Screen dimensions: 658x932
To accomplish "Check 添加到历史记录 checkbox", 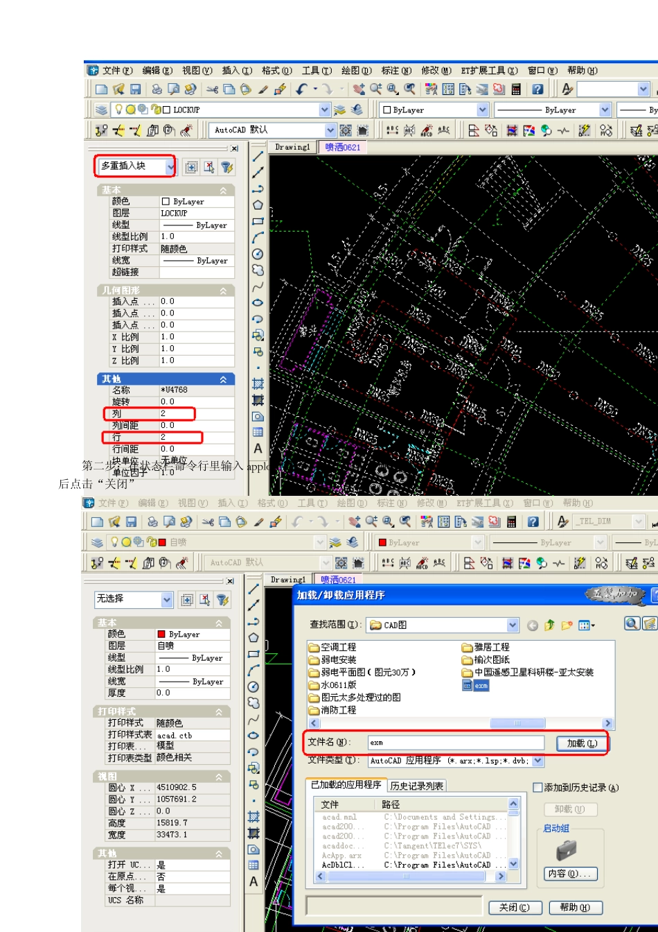I will pos(537,787).
